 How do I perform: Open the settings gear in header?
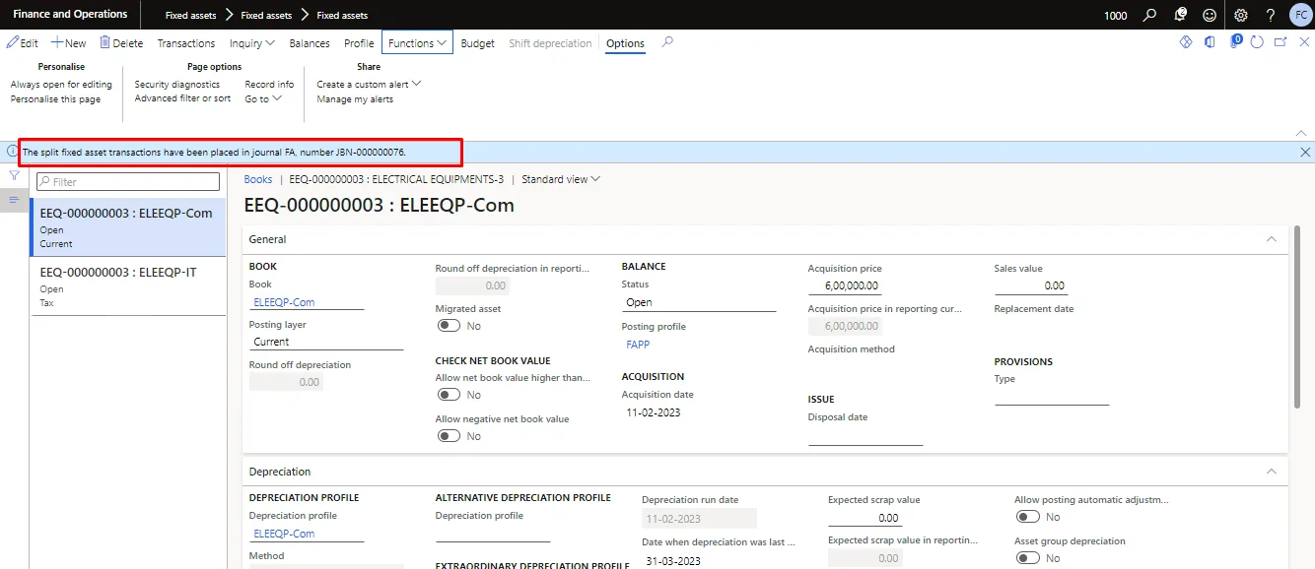pyautogui.click(x=1241, y=15)
